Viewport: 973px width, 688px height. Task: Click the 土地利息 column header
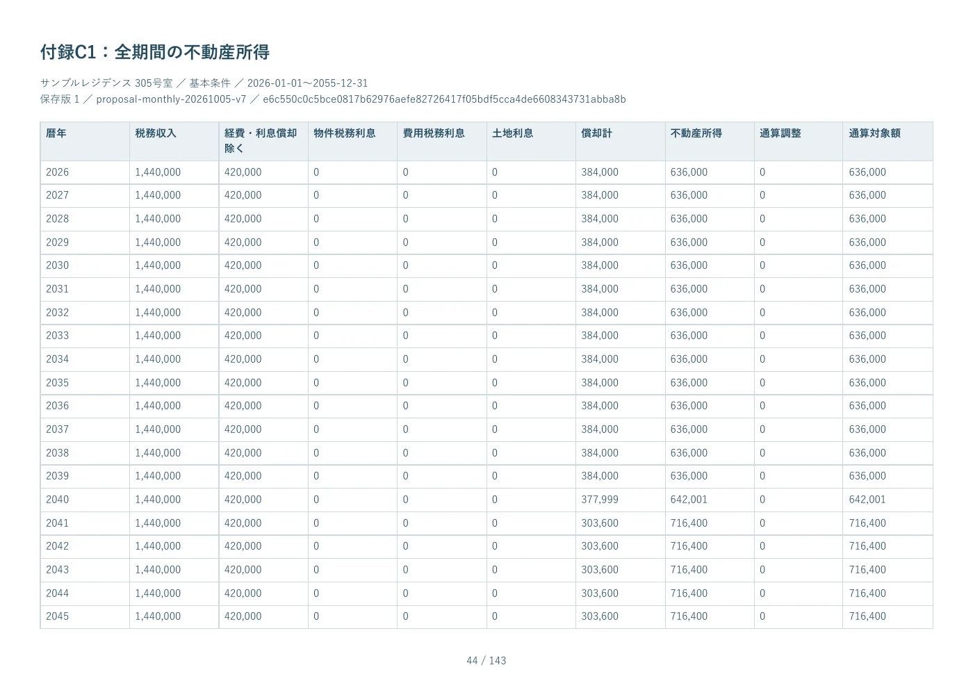click(x=531, y=141)
